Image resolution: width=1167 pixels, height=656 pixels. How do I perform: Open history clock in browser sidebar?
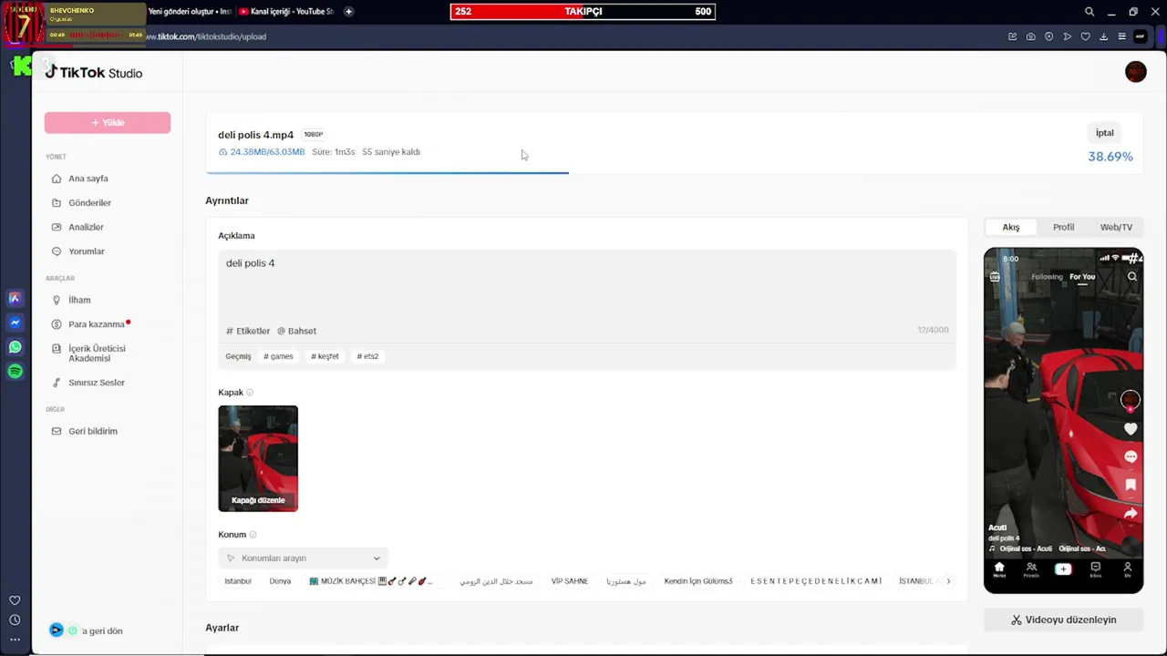tap(15, 620)
